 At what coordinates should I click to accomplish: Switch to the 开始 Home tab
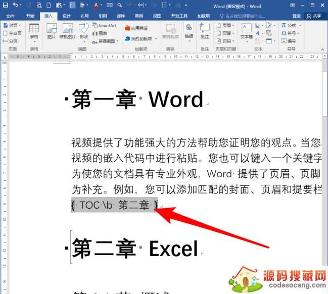point(30,16)
